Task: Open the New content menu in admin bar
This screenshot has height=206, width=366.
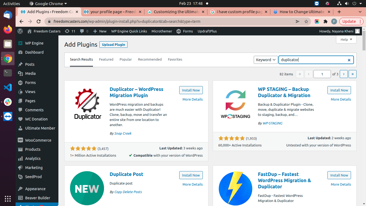Action: (x=100, y=31)
